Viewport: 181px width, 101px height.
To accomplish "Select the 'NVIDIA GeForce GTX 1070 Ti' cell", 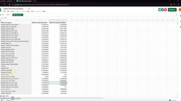I will [16, 79].
